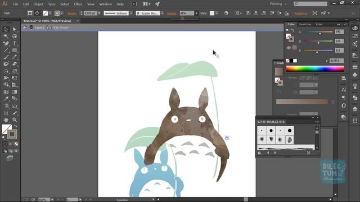Select the Mesh tool
The height and width of the screenshot is (202, 360).
coord(6,92)
